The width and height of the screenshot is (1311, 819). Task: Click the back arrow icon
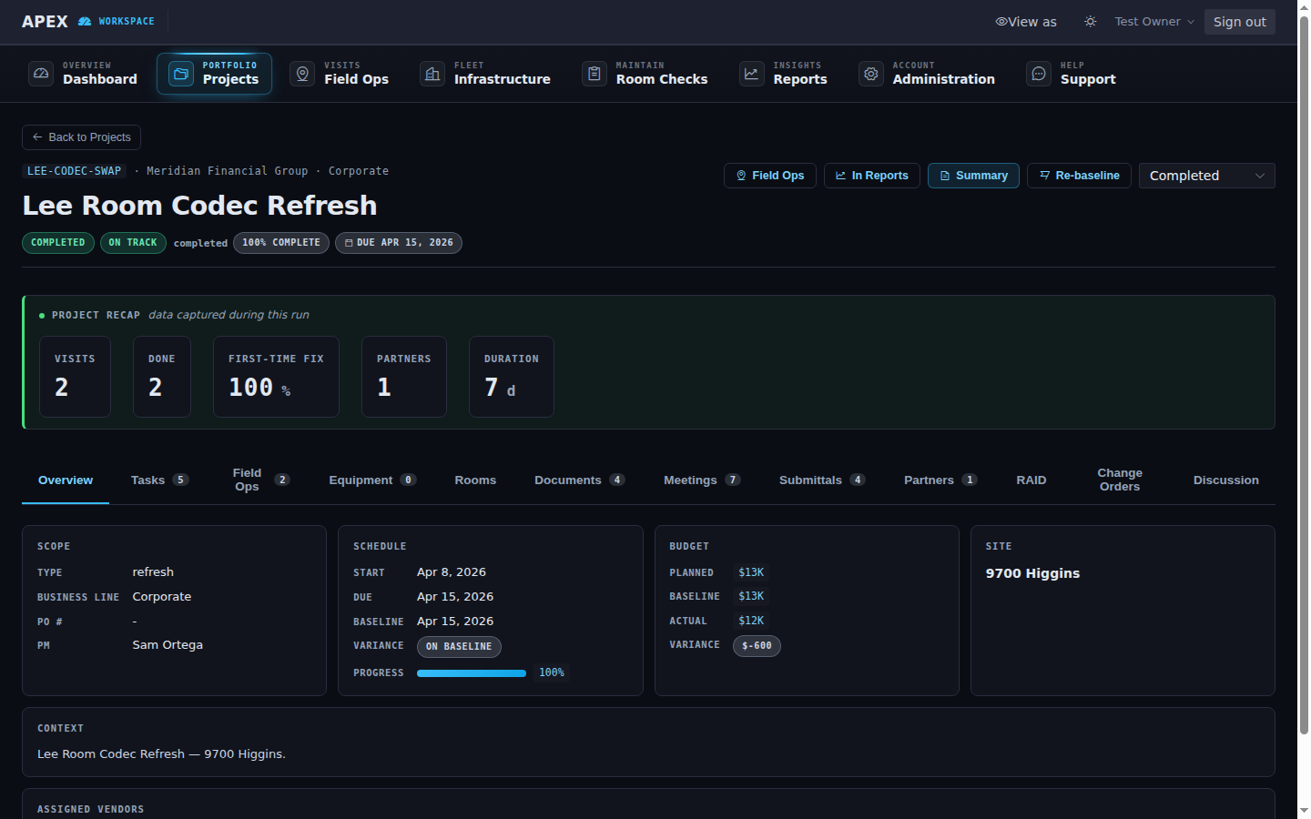pos(37,137)
